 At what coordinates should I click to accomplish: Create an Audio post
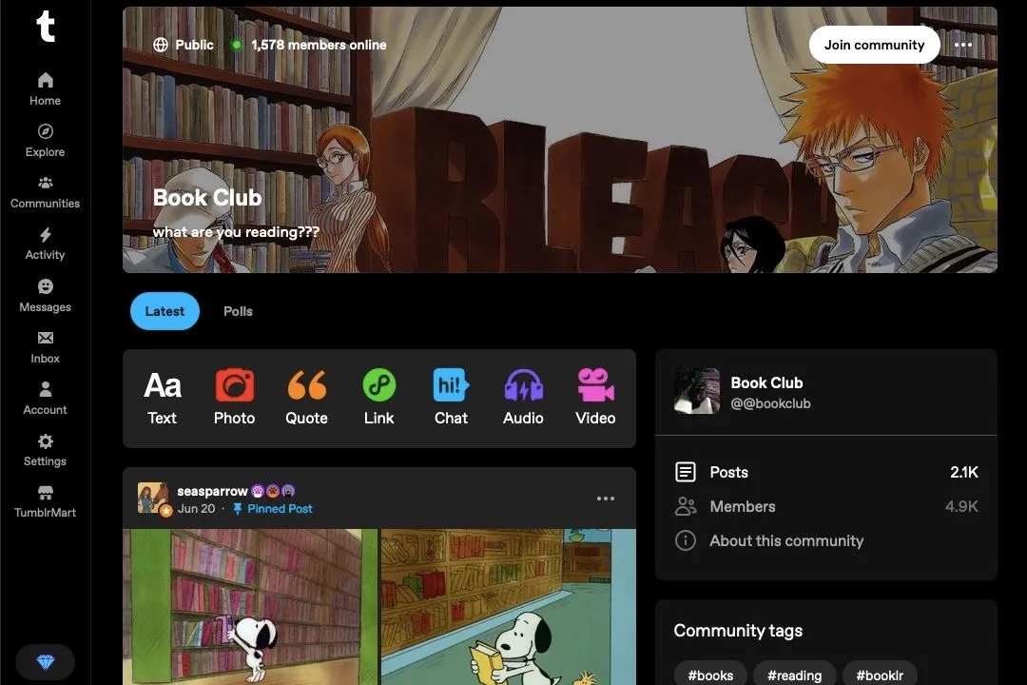click(523, 395)
